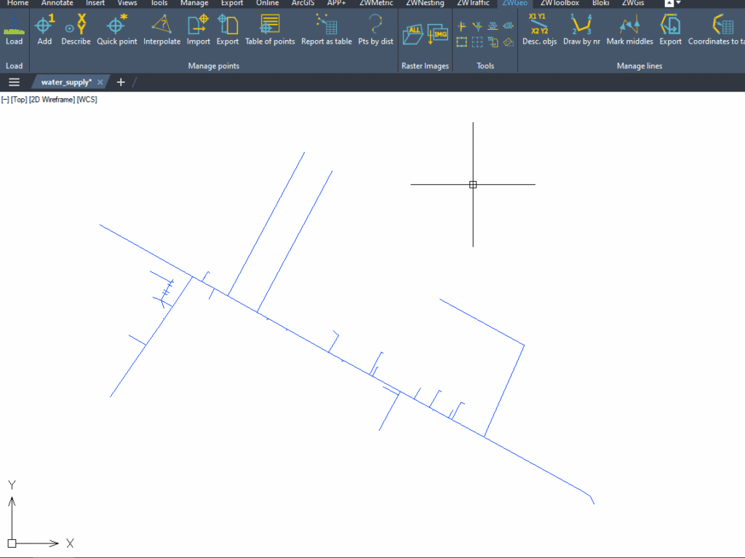Open the Bloki ribbon tab
The image size is (745, 558).
pos(600,3)
